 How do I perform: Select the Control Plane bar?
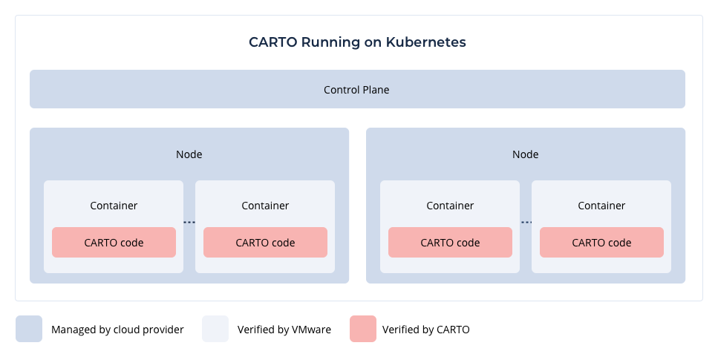356,90
